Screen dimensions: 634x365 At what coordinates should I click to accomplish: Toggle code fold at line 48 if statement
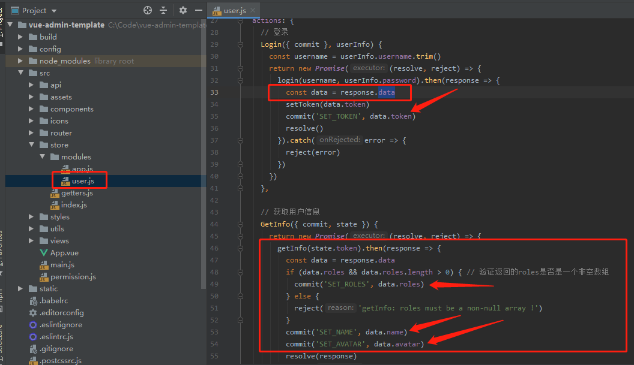[241, 272]
